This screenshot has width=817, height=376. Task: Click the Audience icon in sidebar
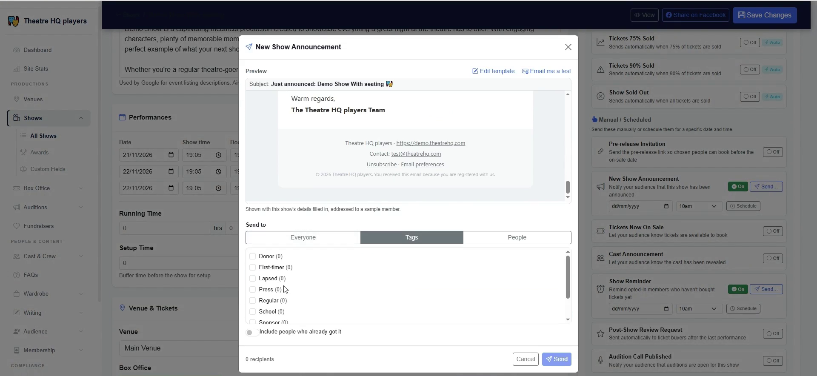click(x=17, y=331)
